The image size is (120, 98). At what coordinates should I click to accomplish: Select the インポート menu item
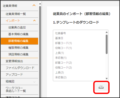19,21
